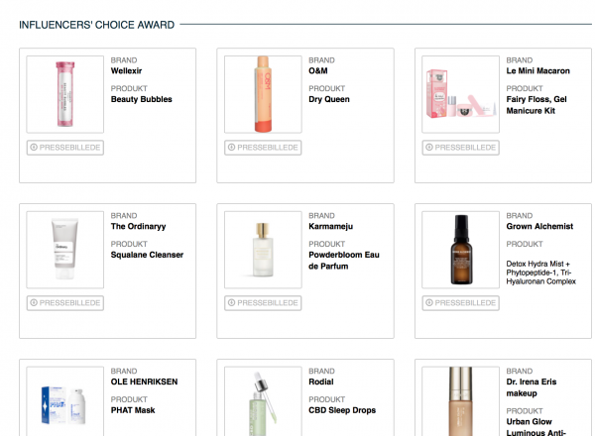
Task: Click the O&M PRESSEBILLEDE download button
Action: coord(263,148)
